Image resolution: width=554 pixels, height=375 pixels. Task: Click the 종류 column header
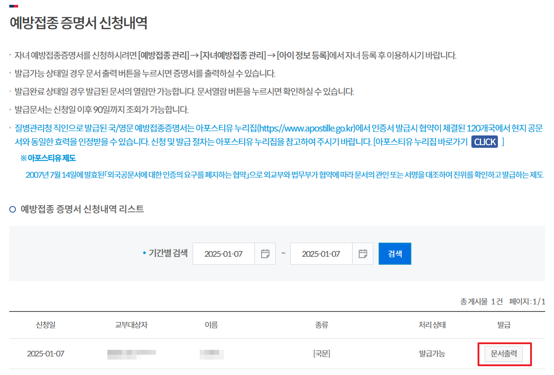coord(322,326)
